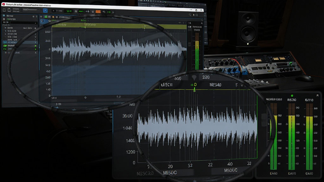Click the shield marker between 300 and 320

(x=194, y=78)
